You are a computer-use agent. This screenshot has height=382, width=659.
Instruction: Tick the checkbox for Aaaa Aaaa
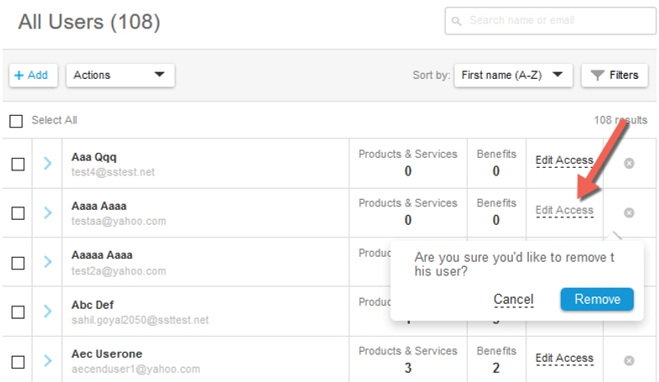tap(18, 213)
